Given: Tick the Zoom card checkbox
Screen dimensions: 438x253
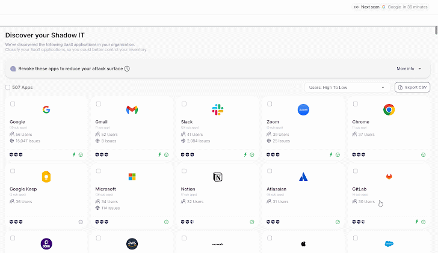Looking at the screenshot, I should pyautogui.click(x=270, y=104).
